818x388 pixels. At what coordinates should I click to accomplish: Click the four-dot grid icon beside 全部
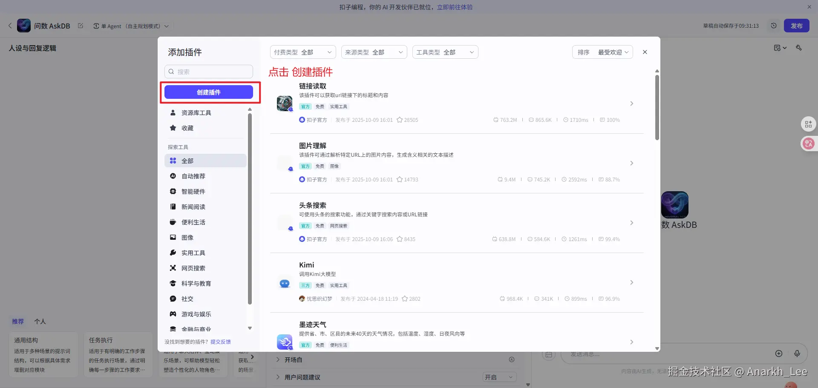[173, 161]
